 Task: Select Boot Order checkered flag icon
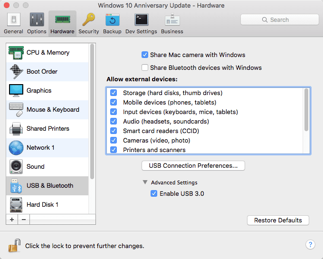point(16,71)
